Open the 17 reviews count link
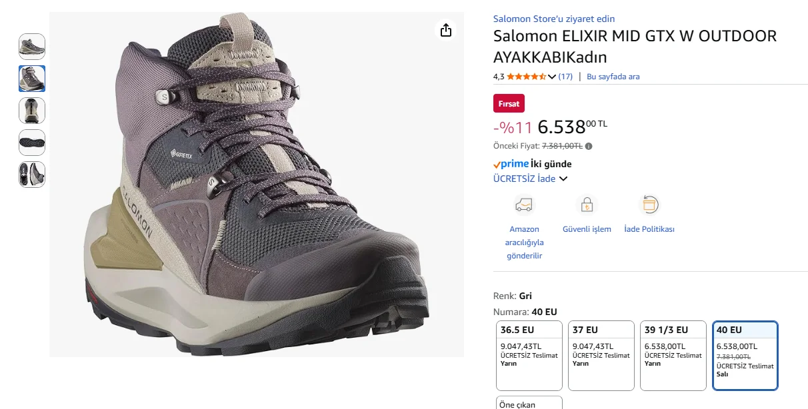This screenshot has height=409, width=808. (565, 77)
